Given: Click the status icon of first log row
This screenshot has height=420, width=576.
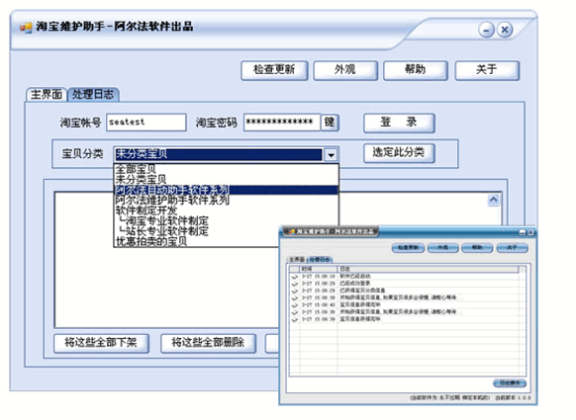Looking at the screenshot, I should pyautogui.click(x=294, y=277).
